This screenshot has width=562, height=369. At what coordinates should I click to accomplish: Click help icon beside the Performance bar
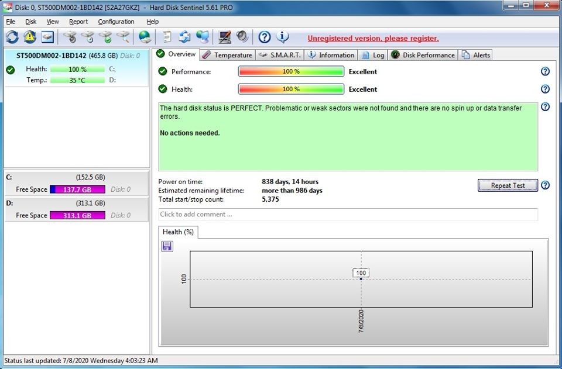click(x=545, y=71)
